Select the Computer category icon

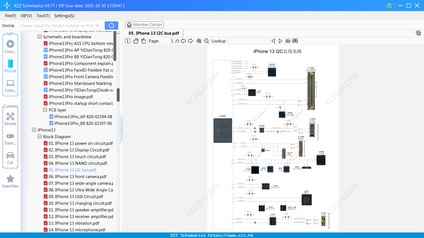[10, 86]
